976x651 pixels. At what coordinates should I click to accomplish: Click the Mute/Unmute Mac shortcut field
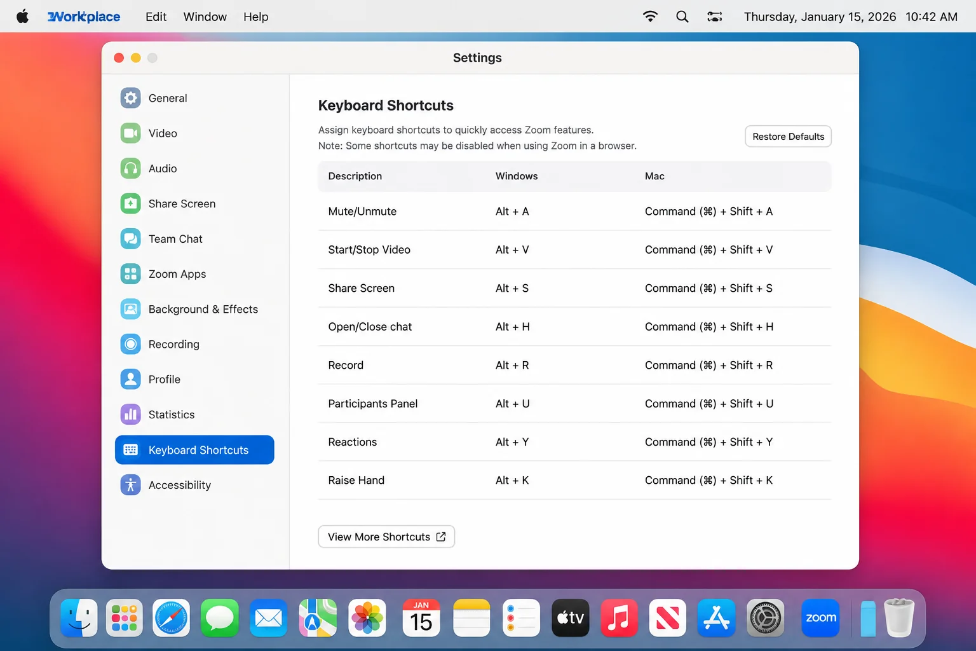[x=708, y=211]
